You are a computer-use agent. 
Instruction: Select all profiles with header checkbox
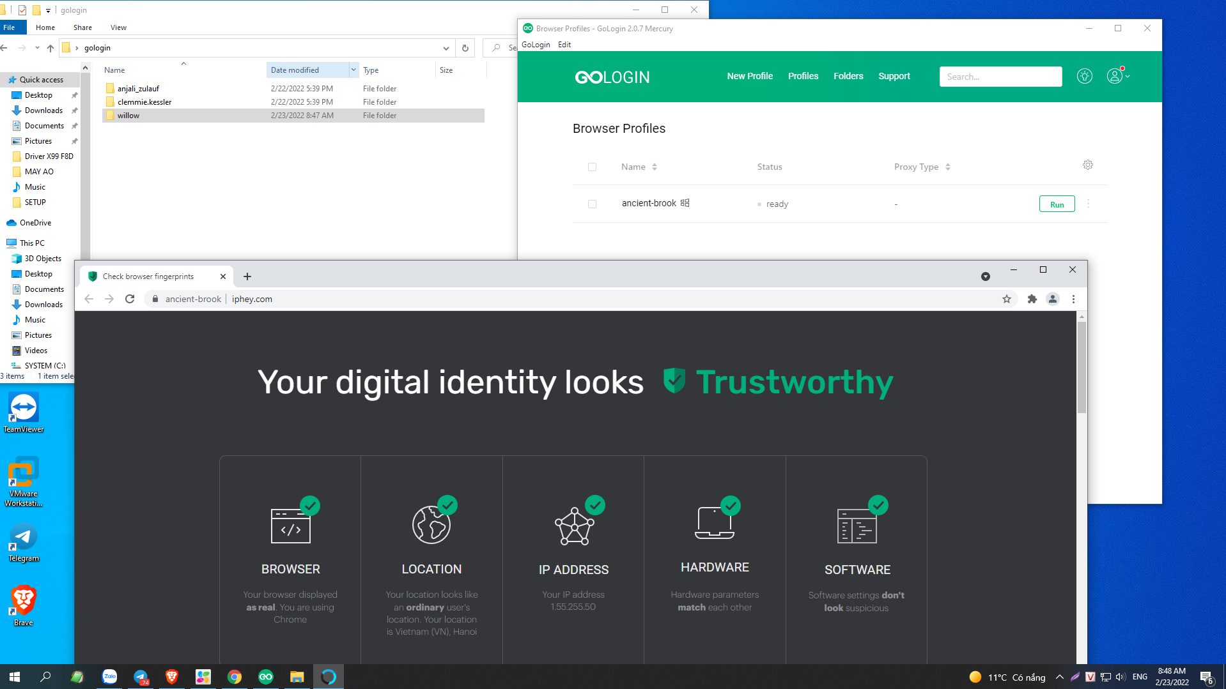tap(592, 167)
